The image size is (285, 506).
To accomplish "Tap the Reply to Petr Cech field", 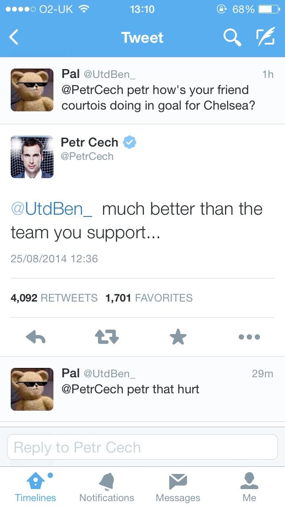I will click(142, 447).
